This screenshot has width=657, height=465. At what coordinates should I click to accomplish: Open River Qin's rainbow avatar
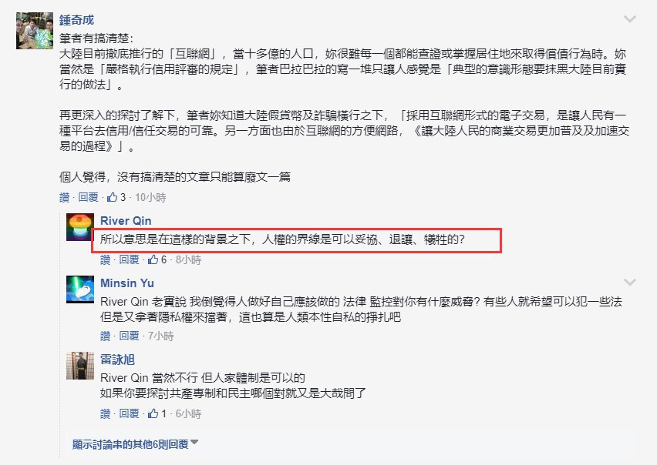[x=80, y=227]
